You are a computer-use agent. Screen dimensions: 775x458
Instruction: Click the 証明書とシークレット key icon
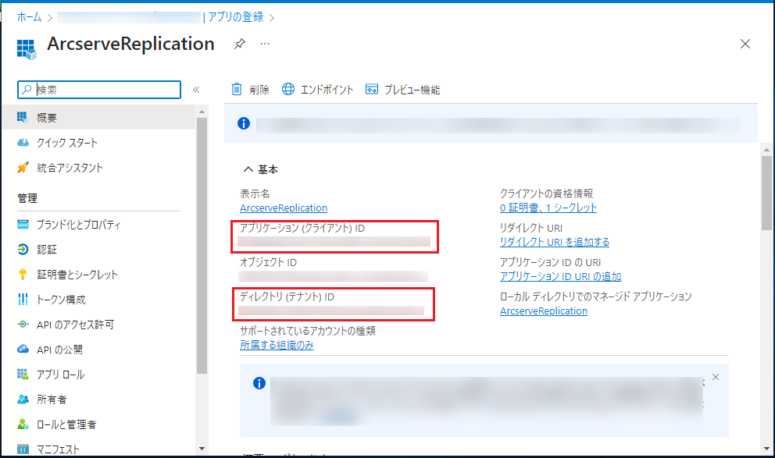pyautogui.click(x=23, y=275)
